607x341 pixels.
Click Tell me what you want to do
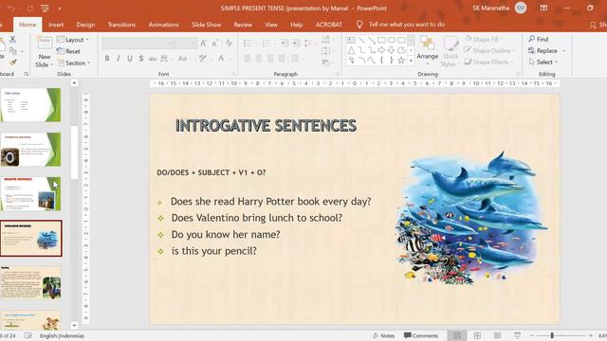pos(407,25)
